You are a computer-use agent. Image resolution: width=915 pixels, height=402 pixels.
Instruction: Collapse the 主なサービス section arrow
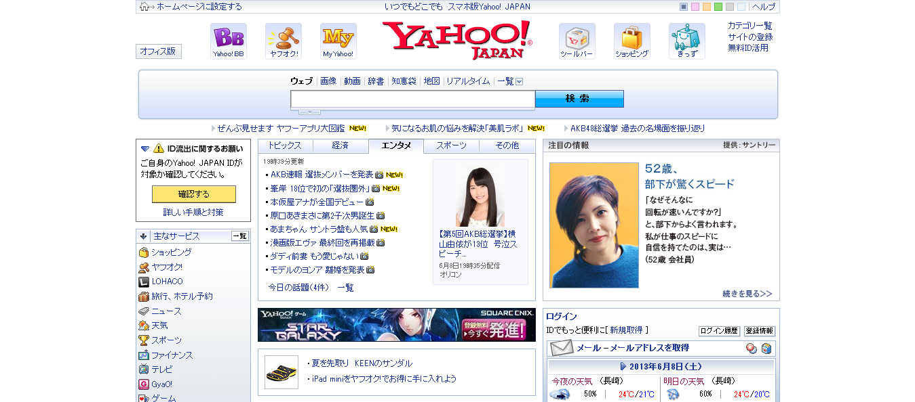pyautogui.click(x=144, y=236)
